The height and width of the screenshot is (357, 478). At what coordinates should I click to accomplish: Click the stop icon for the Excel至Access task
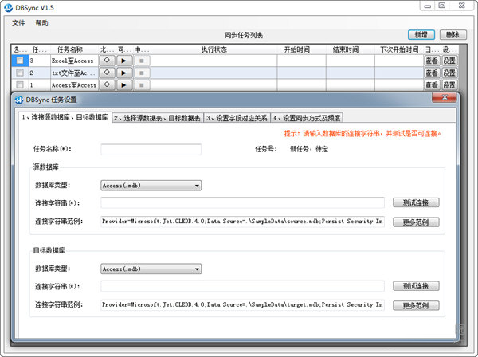[x=141, y=61]
